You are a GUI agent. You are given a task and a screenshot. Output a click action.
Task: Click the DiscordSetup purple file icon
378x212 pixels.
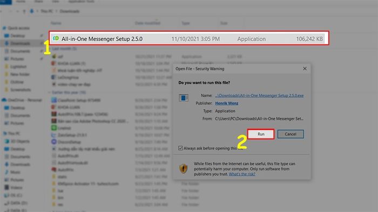(54, 142)
